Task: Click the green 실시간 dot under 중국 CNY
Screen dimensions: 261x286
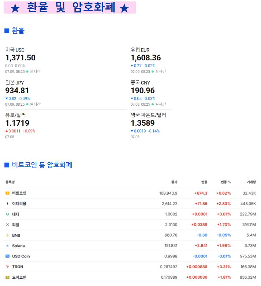Action: [153, 104]
